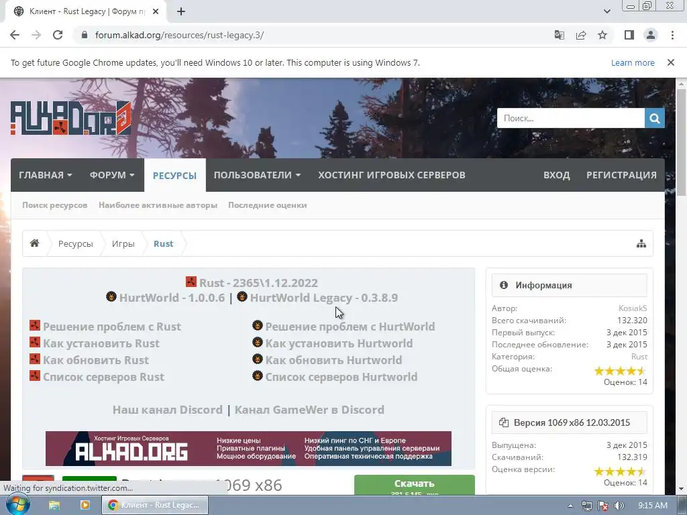
Task: Open Наиболее активные авторы
Action: click(158, 205)
